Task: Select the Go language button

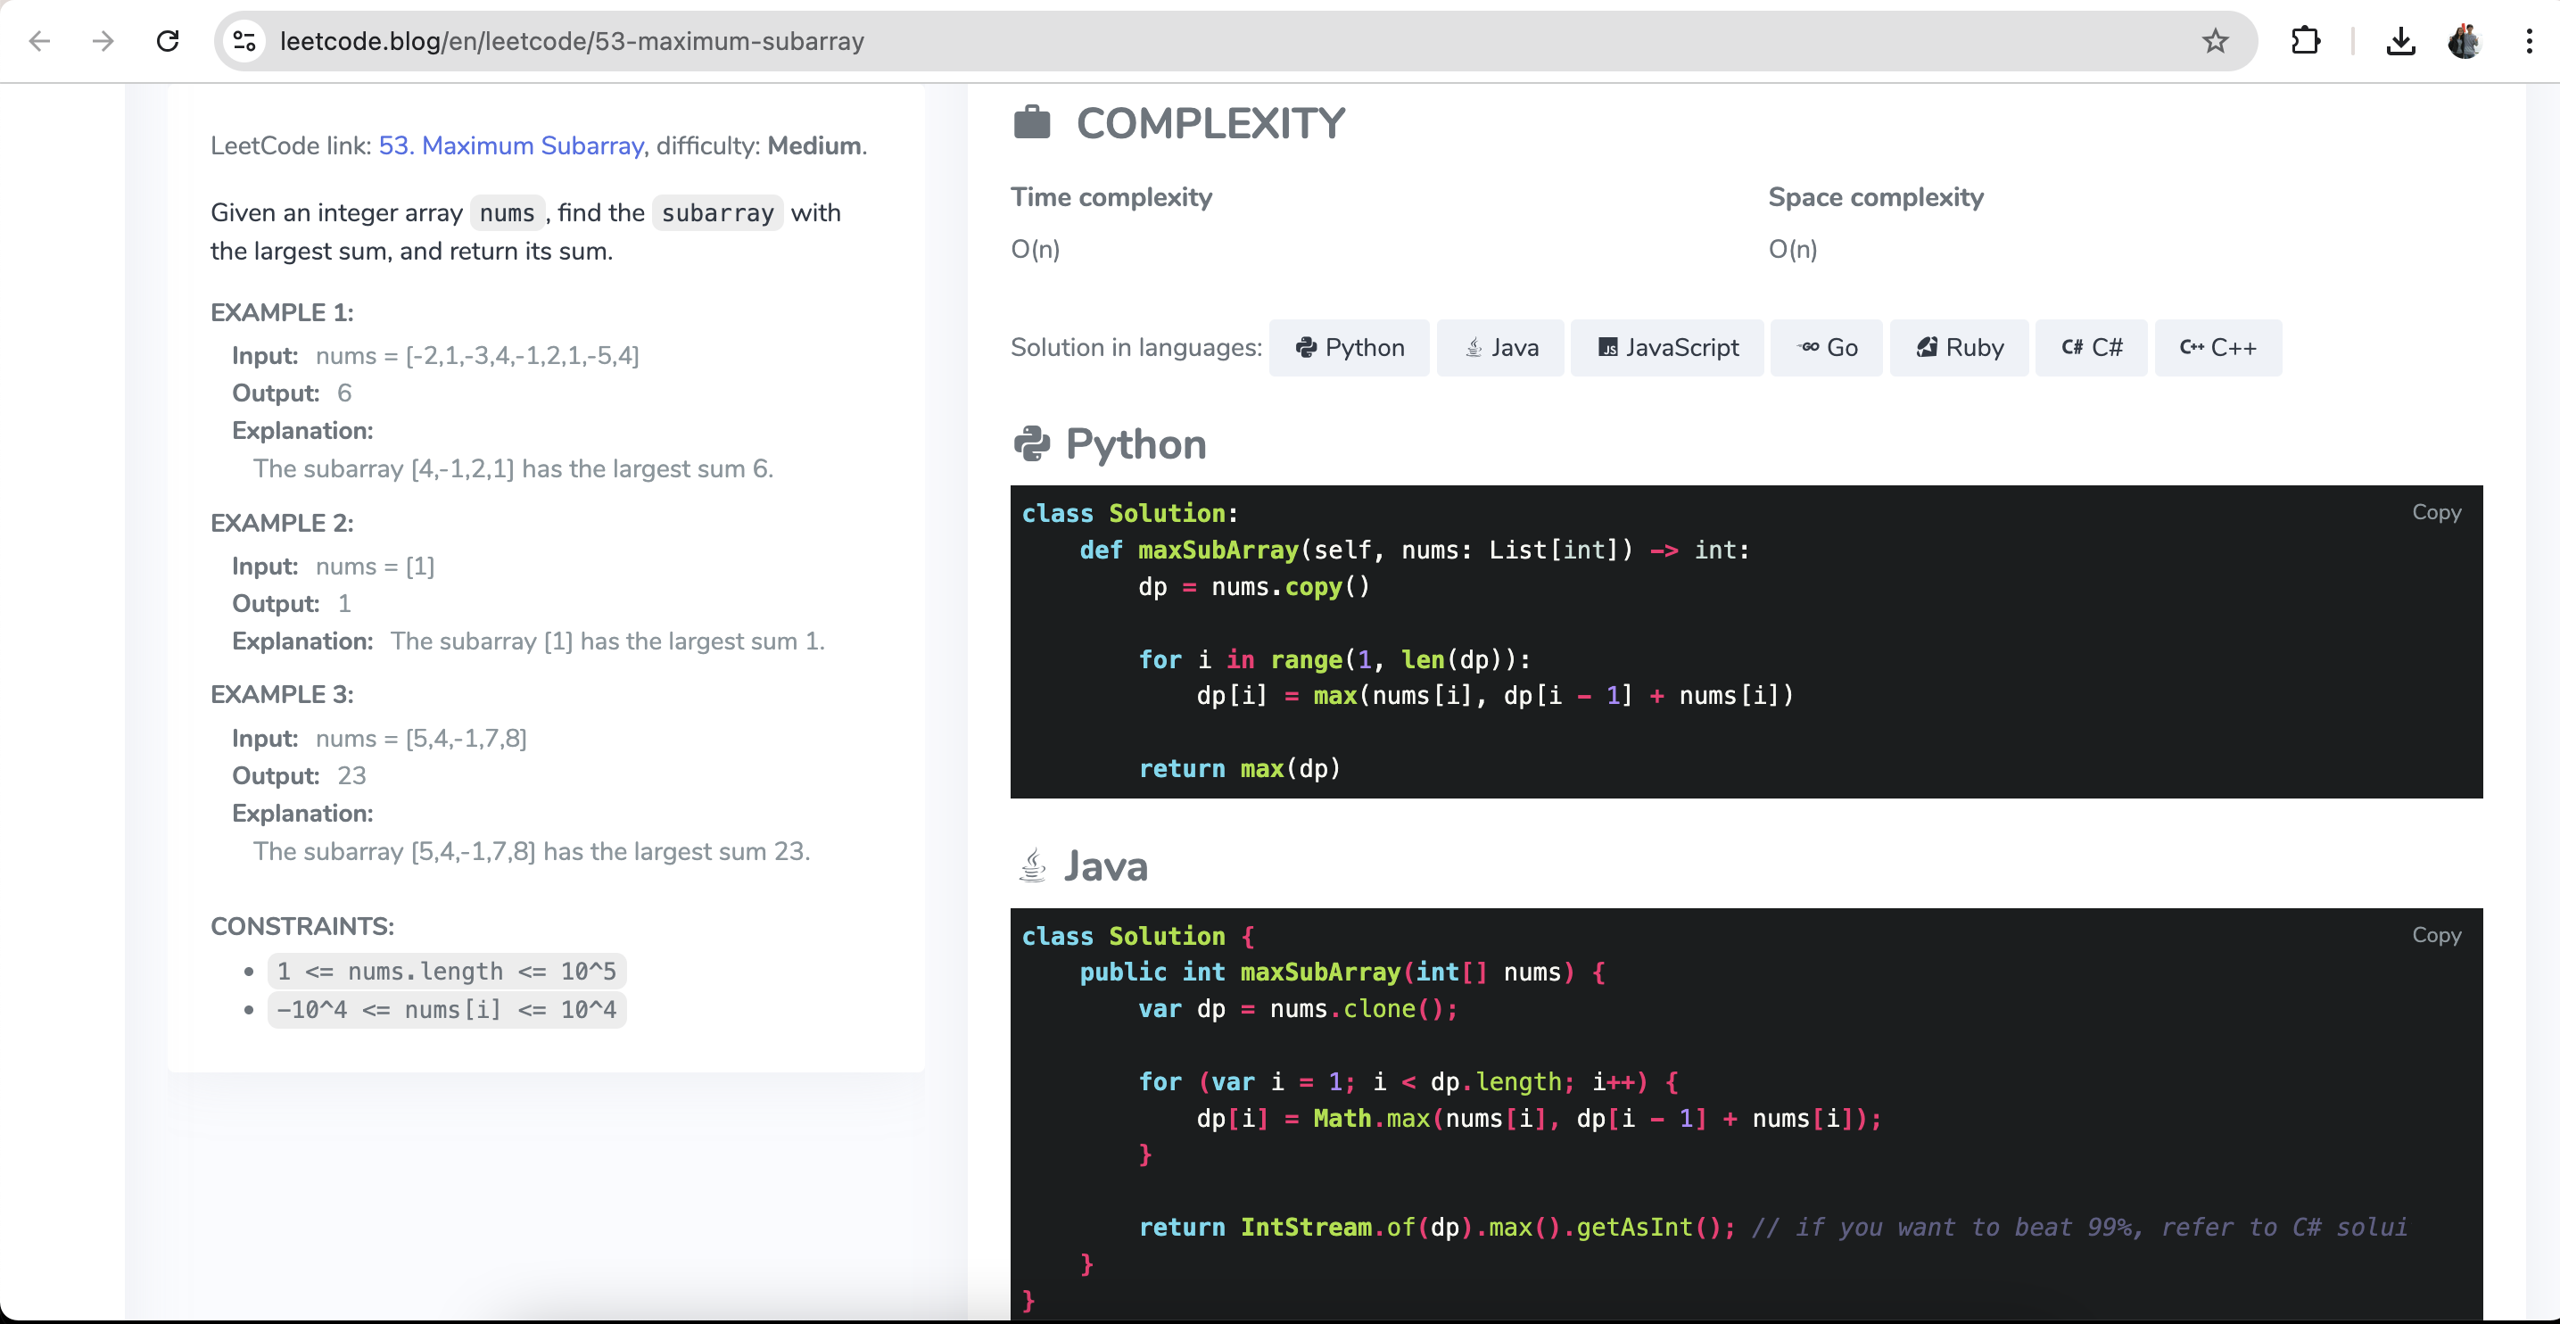Action: (1827, 348)
